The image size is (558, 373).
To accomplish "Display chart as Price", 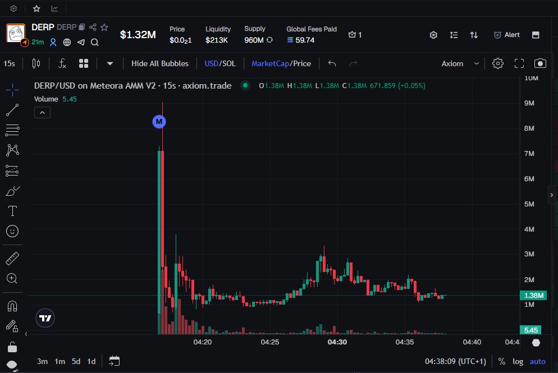I will coord(302,63).
